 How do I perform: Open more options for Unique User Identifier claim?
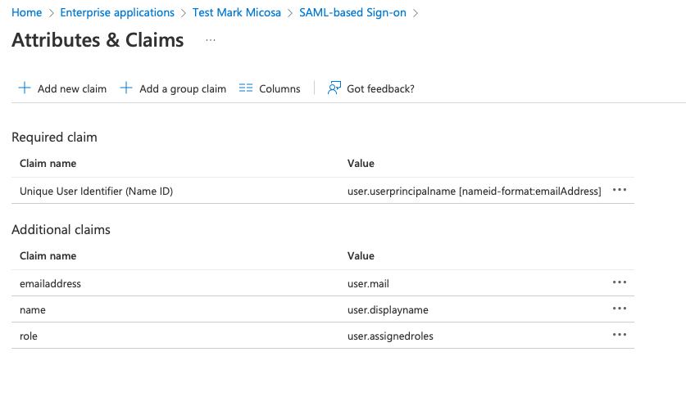point(620,190)
